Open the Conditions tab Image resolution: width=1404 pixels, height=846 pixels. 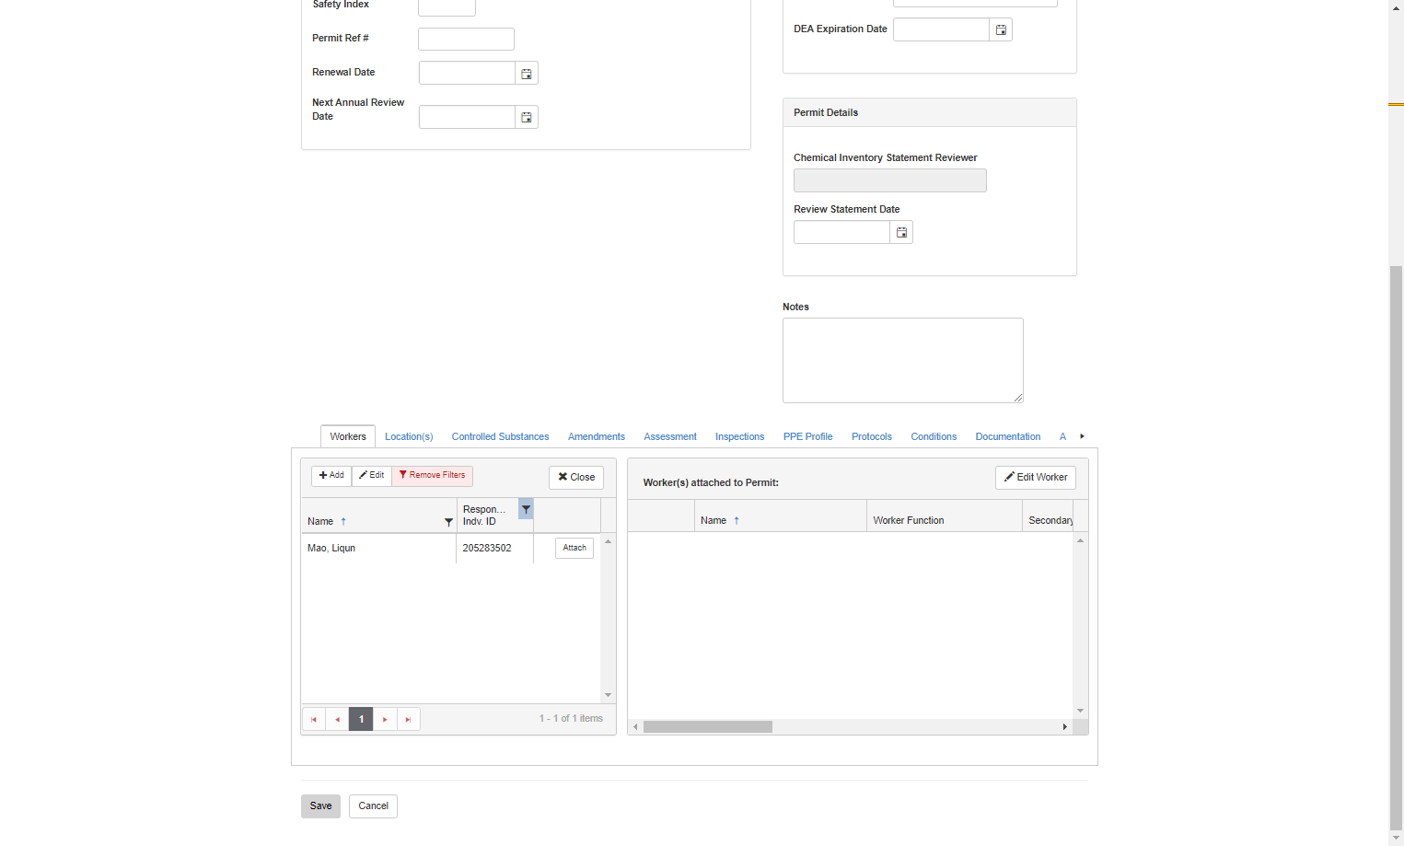tap(934, 436)
